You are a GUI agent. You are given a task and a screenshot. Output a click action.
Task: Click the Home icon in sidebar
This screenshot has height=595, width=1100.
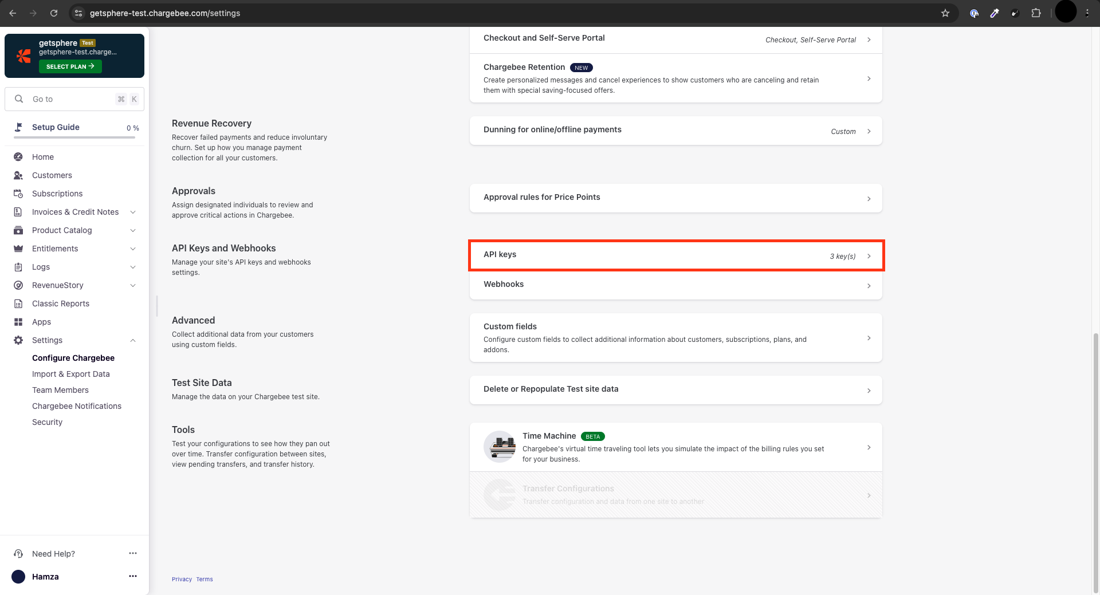click(18, 157)
